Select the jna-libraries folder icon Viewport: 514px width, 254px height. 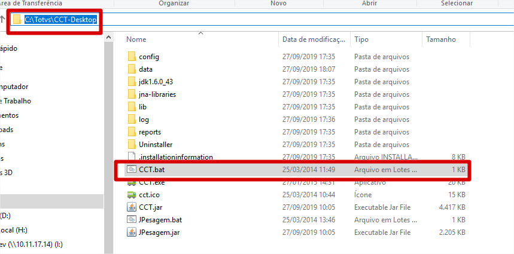coord(132,94)
